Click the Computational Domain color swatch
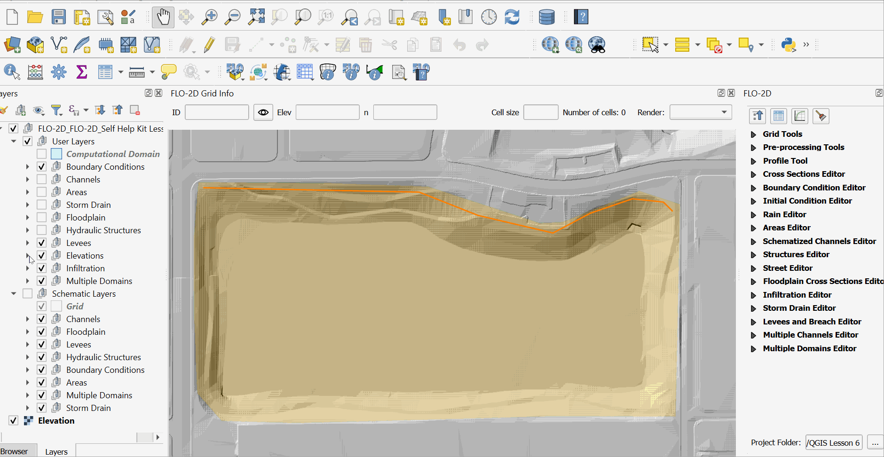Viewport: 884px width, 457px height. coord(56,154)
